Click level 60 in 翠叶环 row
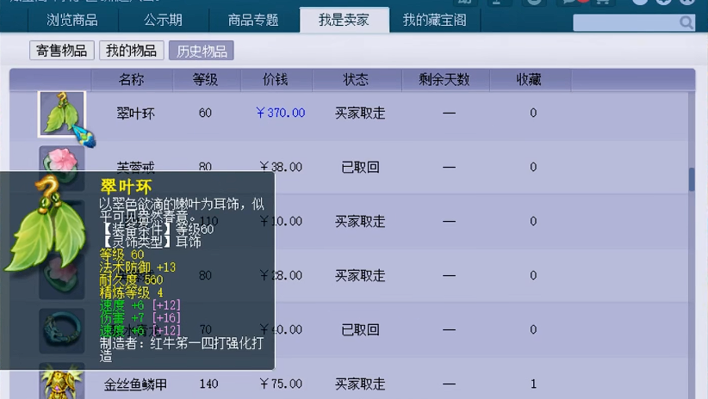Screen dimensions: 708x399 pos(206,113)
